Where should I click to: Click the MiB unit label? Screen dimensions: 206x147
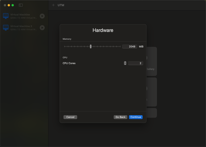click(x=141, y=47)
